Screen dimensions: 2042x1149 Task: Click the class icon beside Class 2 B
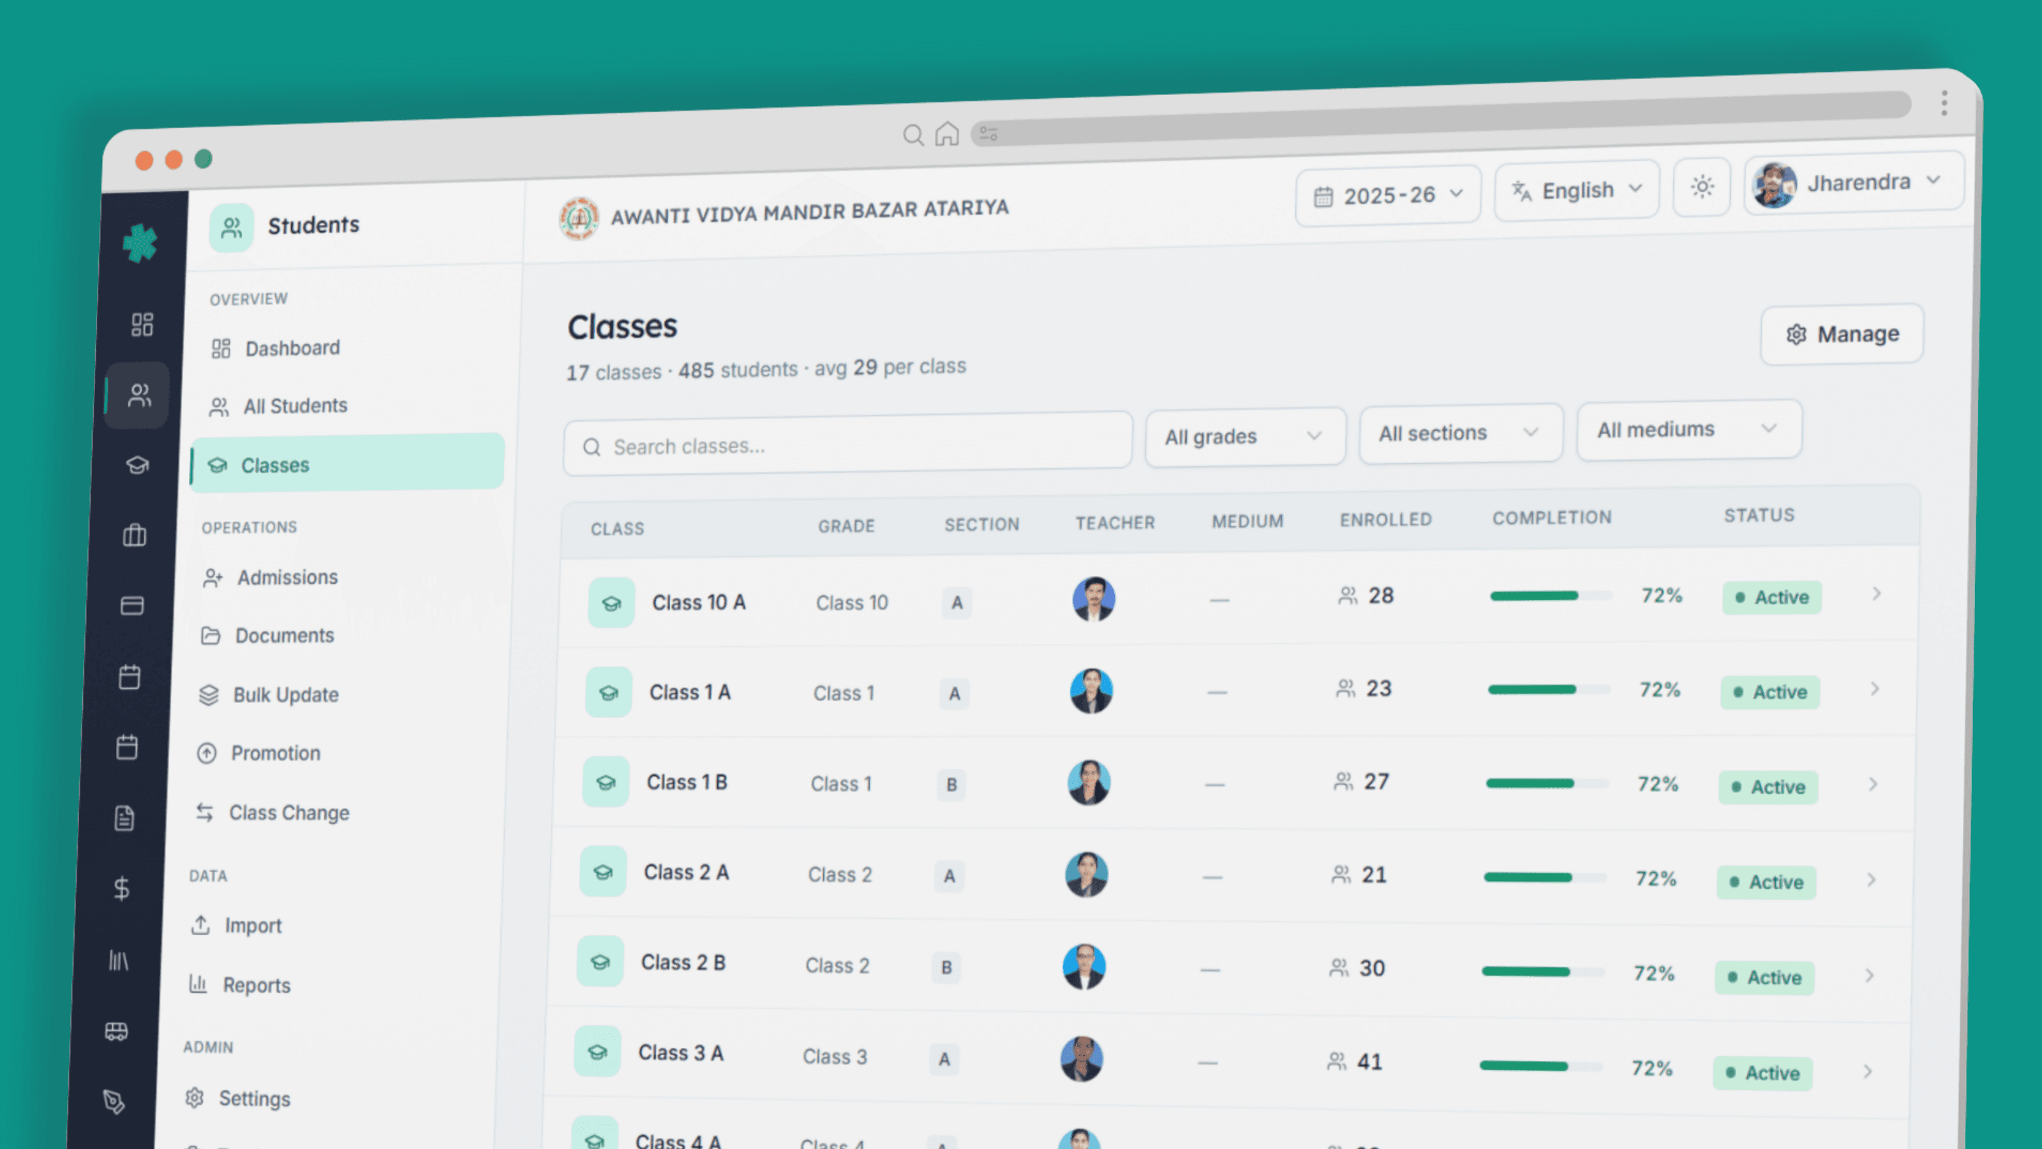[x=601, y=962]
